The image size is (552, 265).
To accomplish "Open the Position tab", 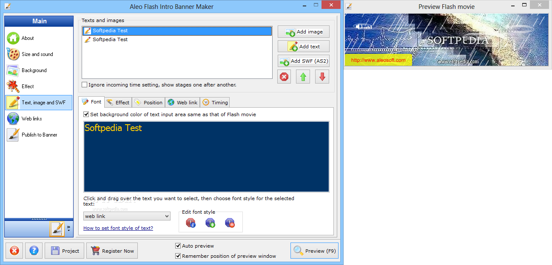I will pyautogui.click(x=148, y=103).
